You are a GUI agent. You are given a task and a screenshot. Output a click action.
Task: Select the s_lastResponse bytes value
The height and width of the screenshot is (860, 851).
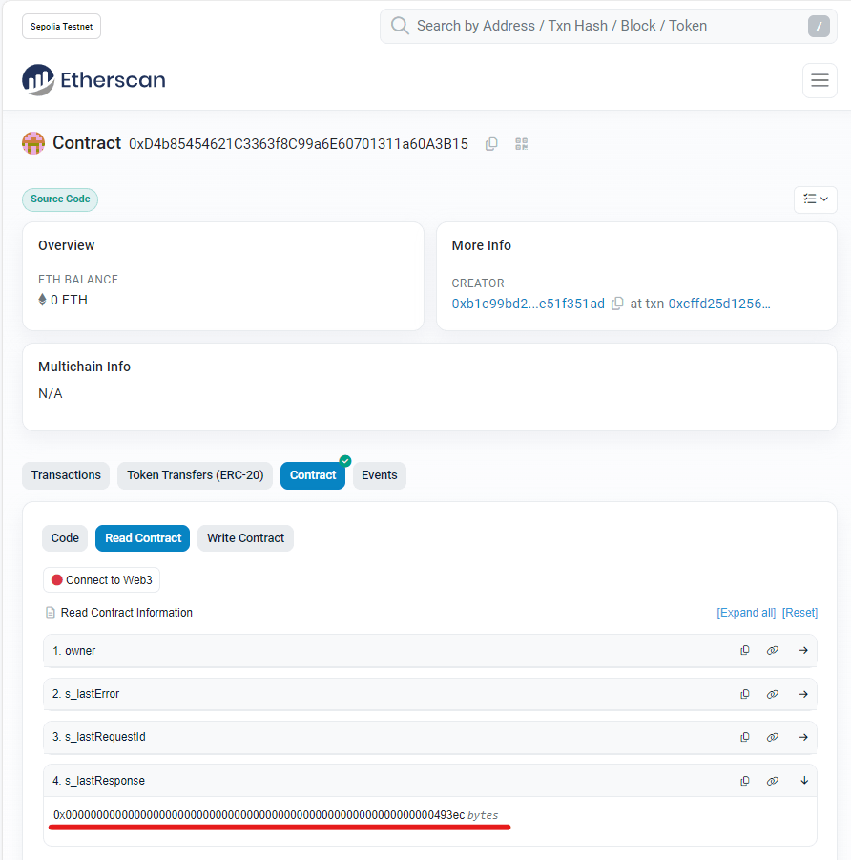259,815
